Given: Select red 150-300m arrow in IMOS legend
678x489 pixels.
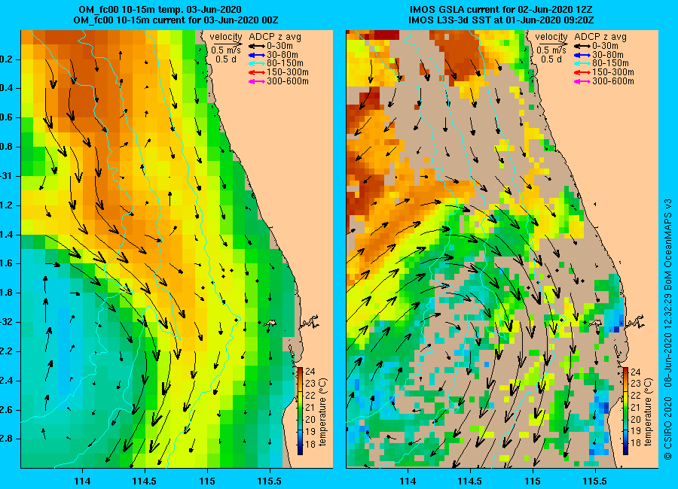Looking at the screenshot, I should click(x=582, y=72).
